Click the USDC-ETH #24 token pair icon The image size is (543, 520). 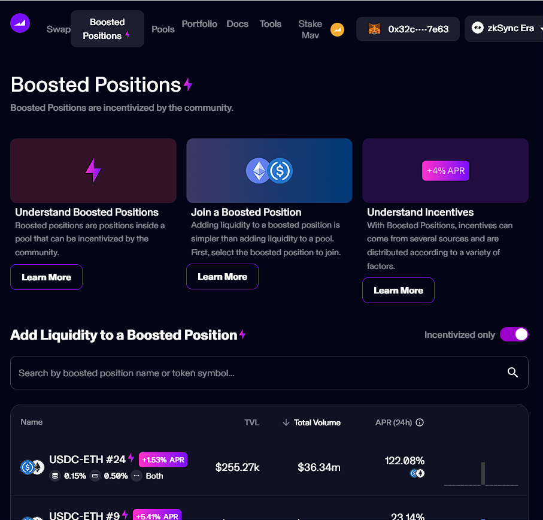coord(32,467)
